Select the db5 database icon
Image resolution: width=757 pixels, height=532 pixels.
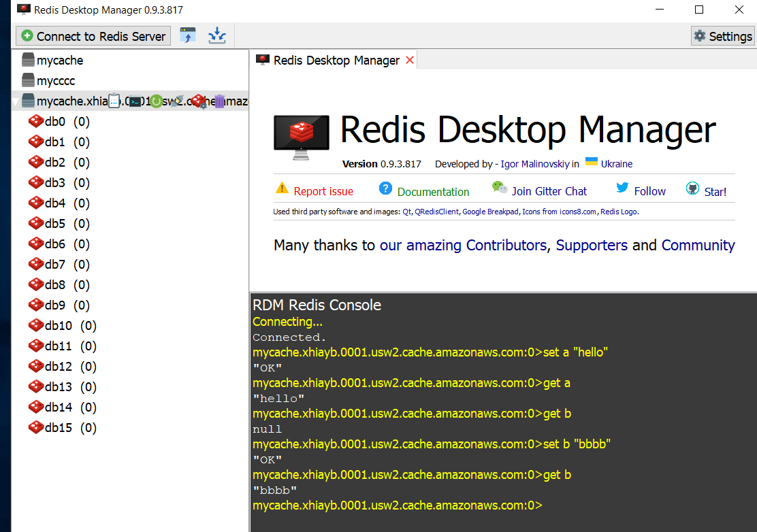(35, 223)
